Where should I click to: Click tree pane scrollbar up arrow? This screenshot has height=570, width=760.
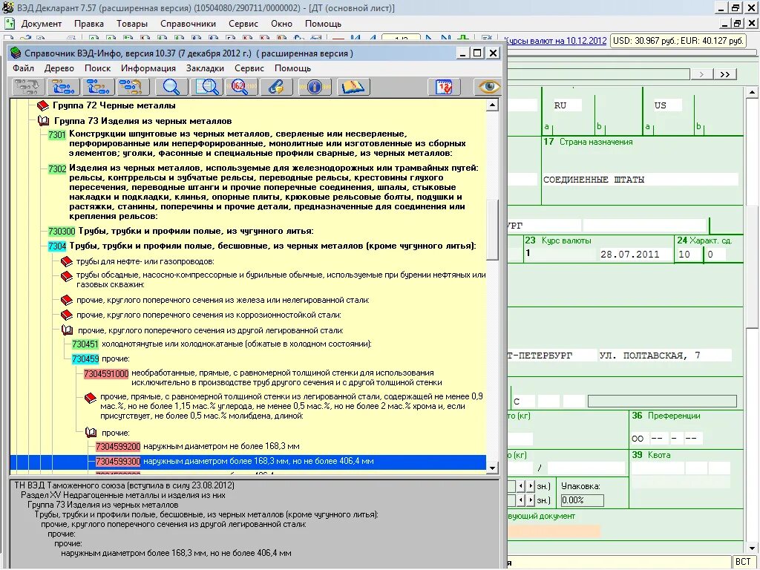click(493, 105)
